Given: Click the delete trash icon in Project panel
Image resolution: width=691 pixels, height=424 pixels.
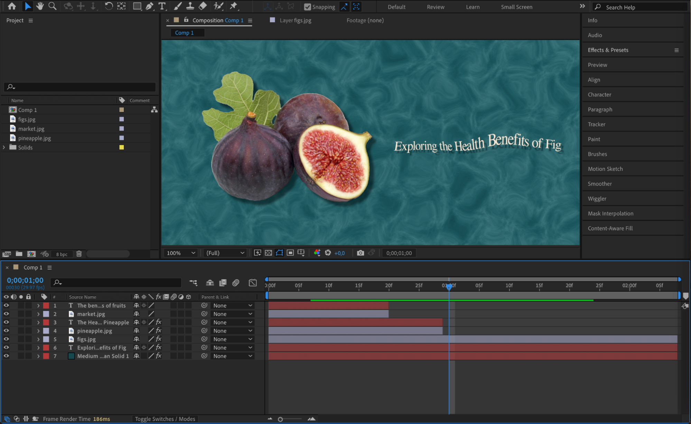Looking at the screenshot, I should pos(79,254).
